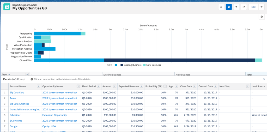Open the Google account link
This screenshot has width=267, height=132.
[14, 126]
